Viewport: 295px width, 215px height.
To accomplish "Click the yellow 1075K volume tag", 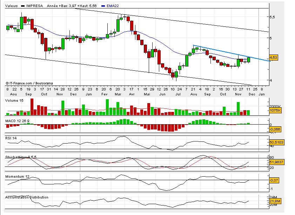I will pyautogui.click(x=275, y=110).
